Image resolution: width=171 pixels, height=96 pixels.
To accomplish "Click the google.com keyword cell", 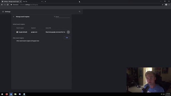I will coord(34,32).
